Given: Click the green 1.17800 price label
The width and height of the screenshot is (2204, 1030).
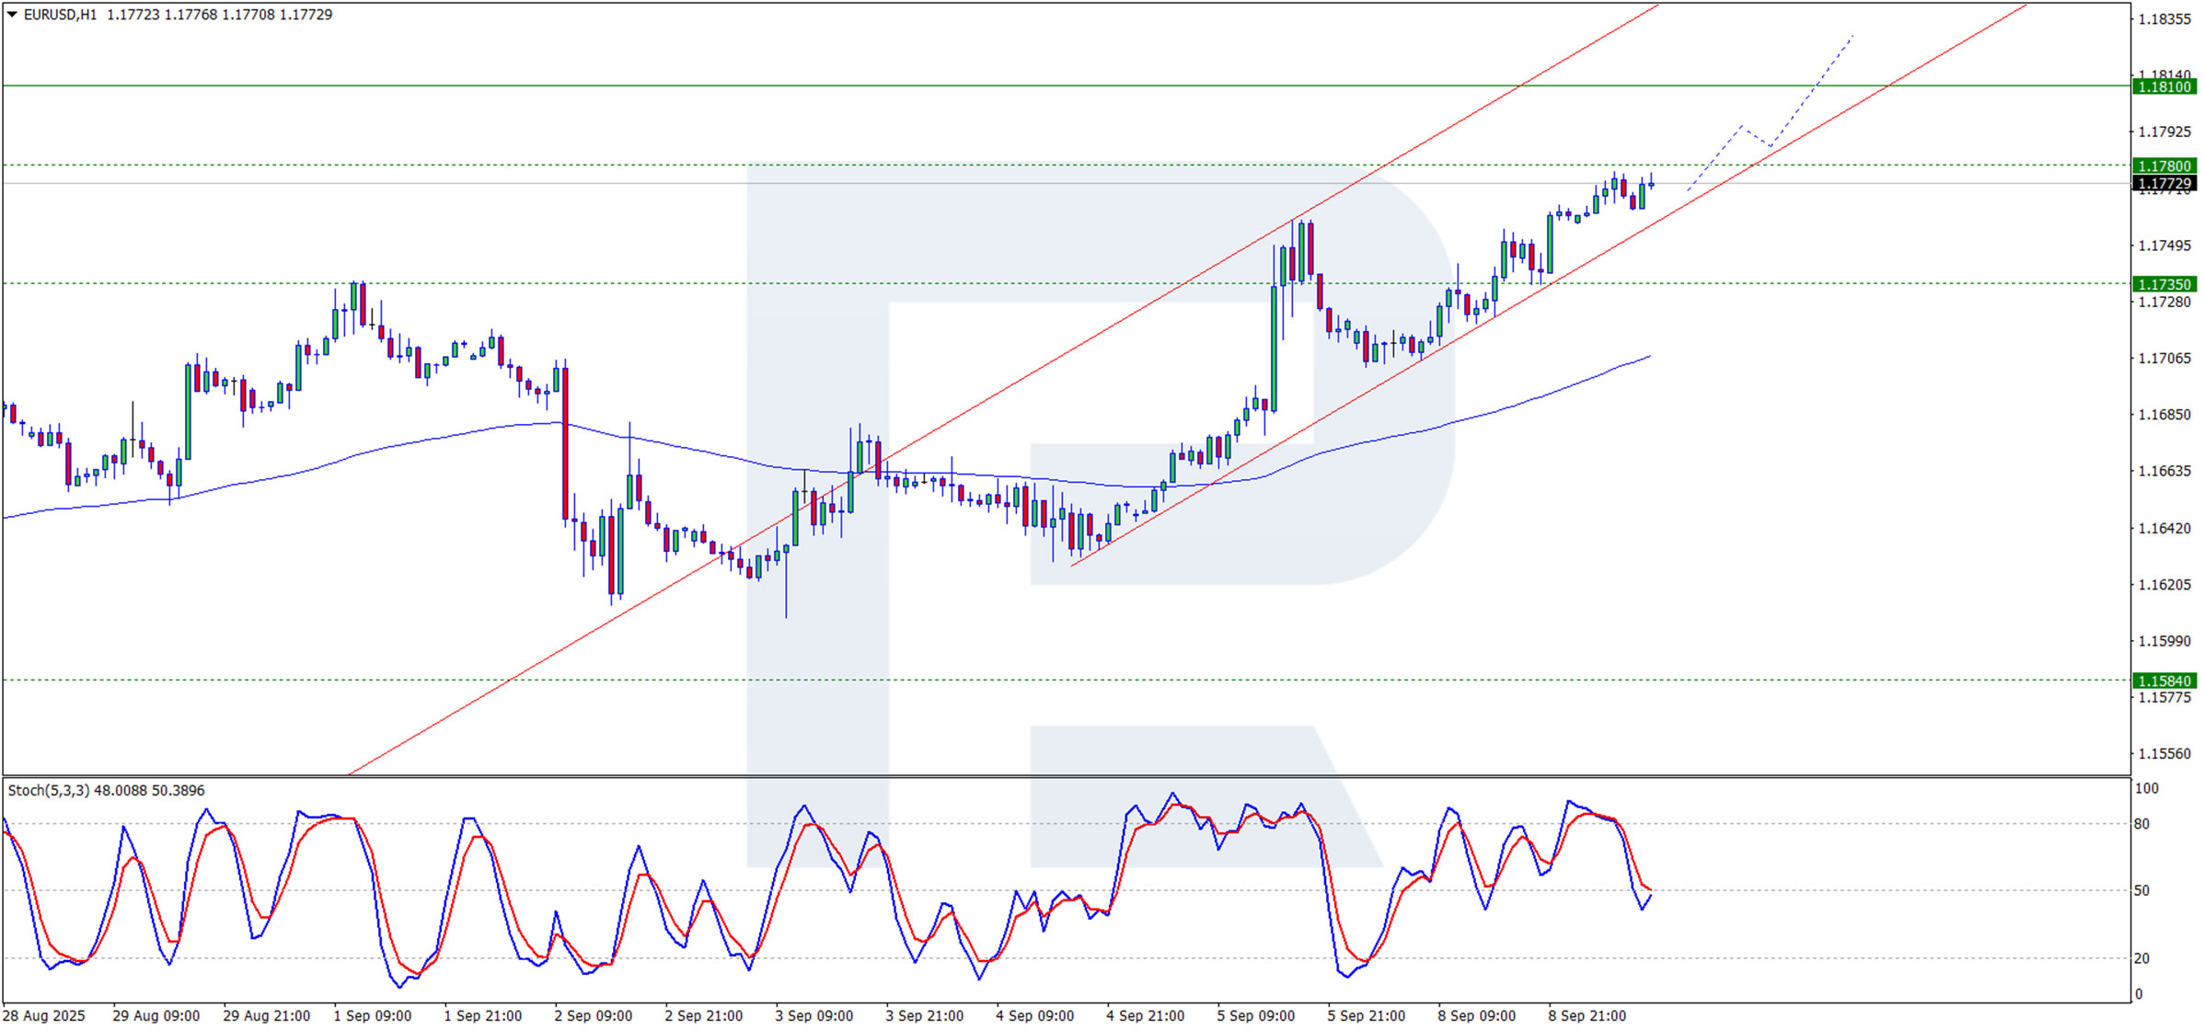Looking at the screenshot, I should (x=2164, y=166).
